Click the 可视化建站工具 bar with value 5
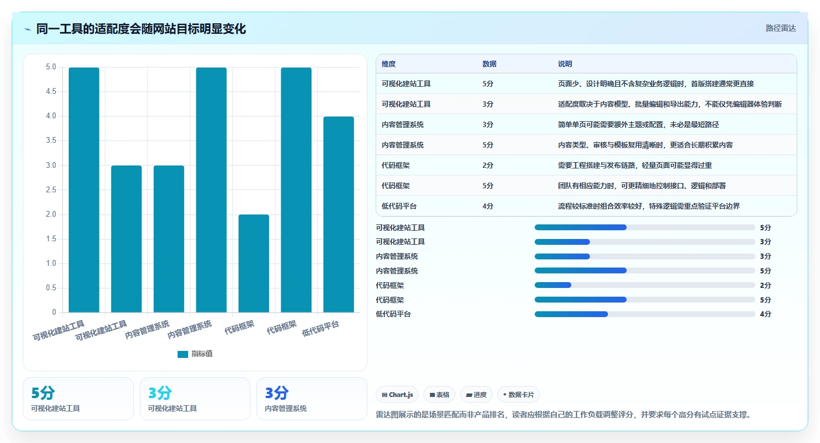The width and height of the screenshot is (820, 443). [x=84, y=190]
